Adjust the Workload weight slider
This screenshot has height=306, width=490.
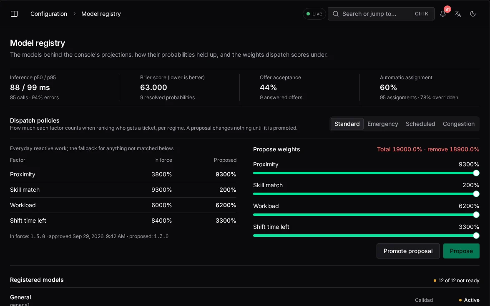pyautogui.click(x=366, y=215)
